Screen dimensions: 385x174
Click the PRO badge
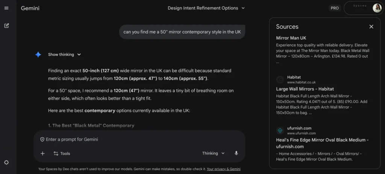(x=334, y=8)
